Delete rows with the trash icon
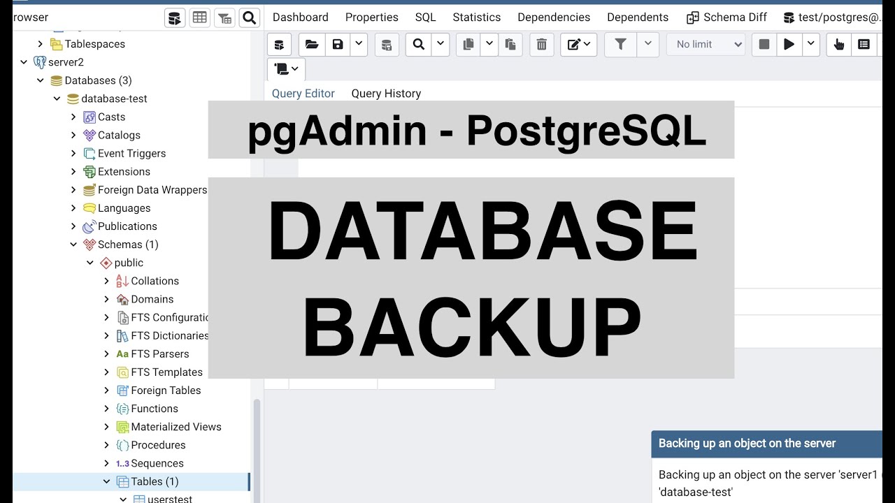The image size is (895, 503). pyautogui.click(x=542, y=45)
